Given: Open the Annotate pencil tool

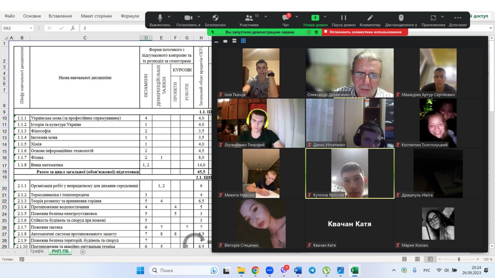Looking at the screenshot, I should pos(370,18).
